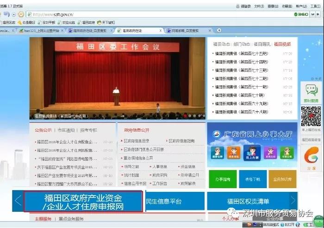Click the browser back arrow icon
The image size is (324, 228).
coord(7,14)
